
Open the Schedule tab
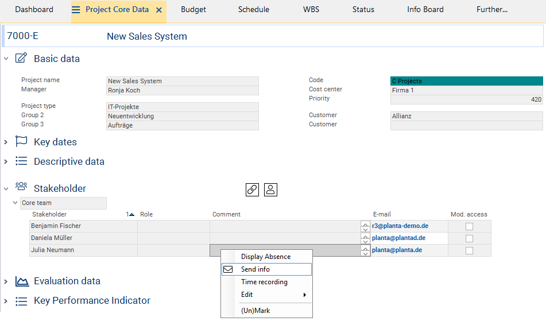coord(254,10)
